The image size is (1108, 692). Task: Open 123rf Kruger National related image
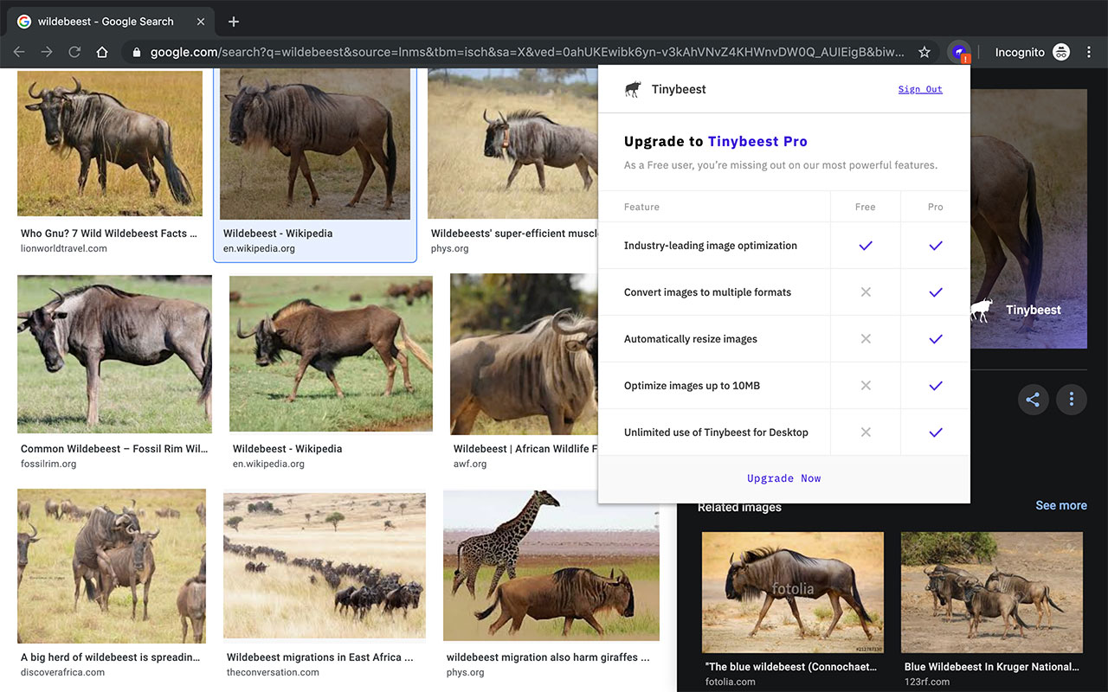pyautogui.click(x=992, y=593)
